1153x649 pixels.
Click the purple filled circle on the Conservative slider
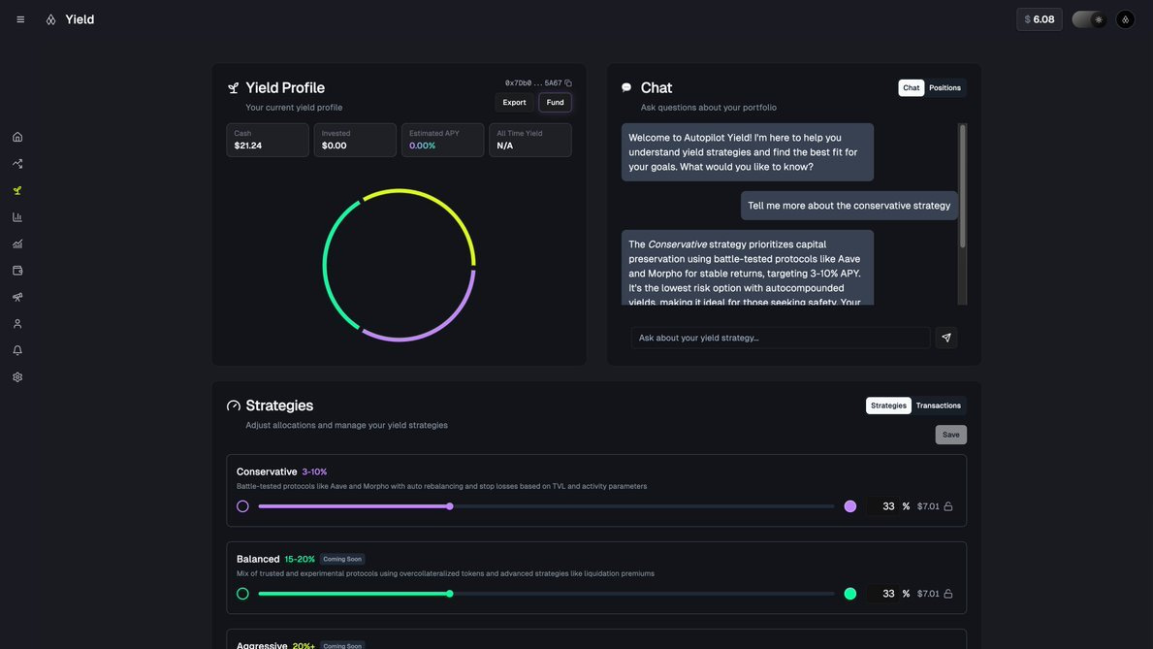(850, 506)
